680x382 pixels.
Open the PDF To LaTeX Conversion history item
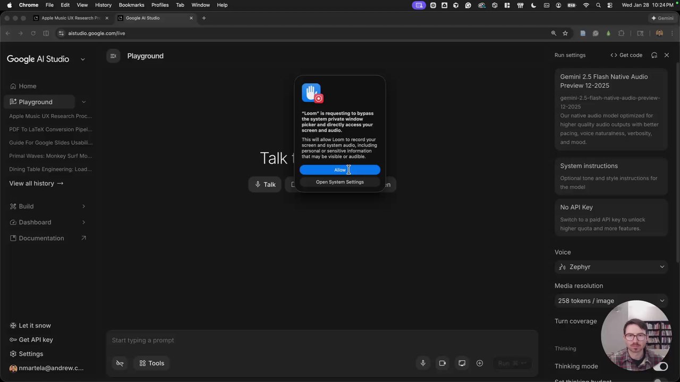pyautogui.click(x=50, y=129)
